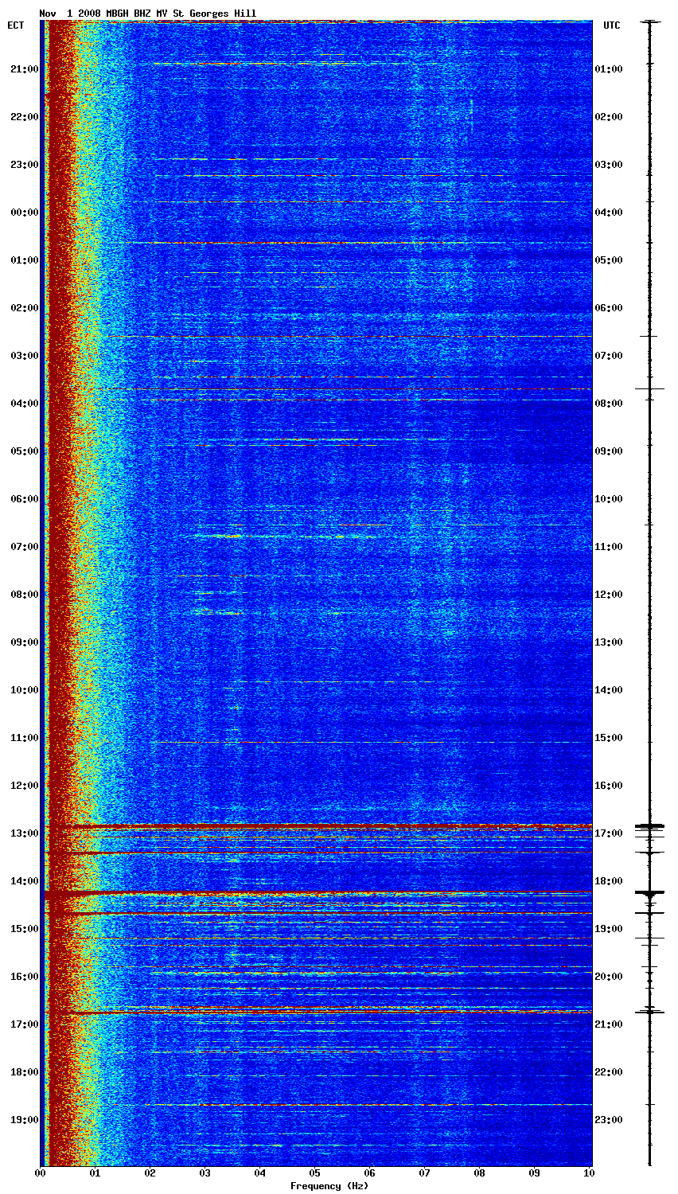Click the 01 frequency axis tick label
Image resolution: width=678 pixels, height=1194 pixels.
(95, 1173)
